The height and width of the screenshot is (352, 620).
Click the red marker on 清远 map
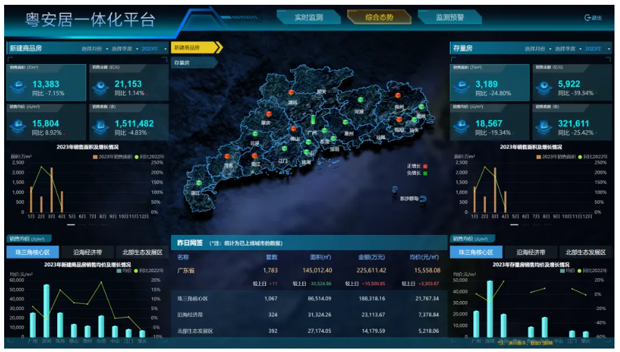(x=292, y=92)
